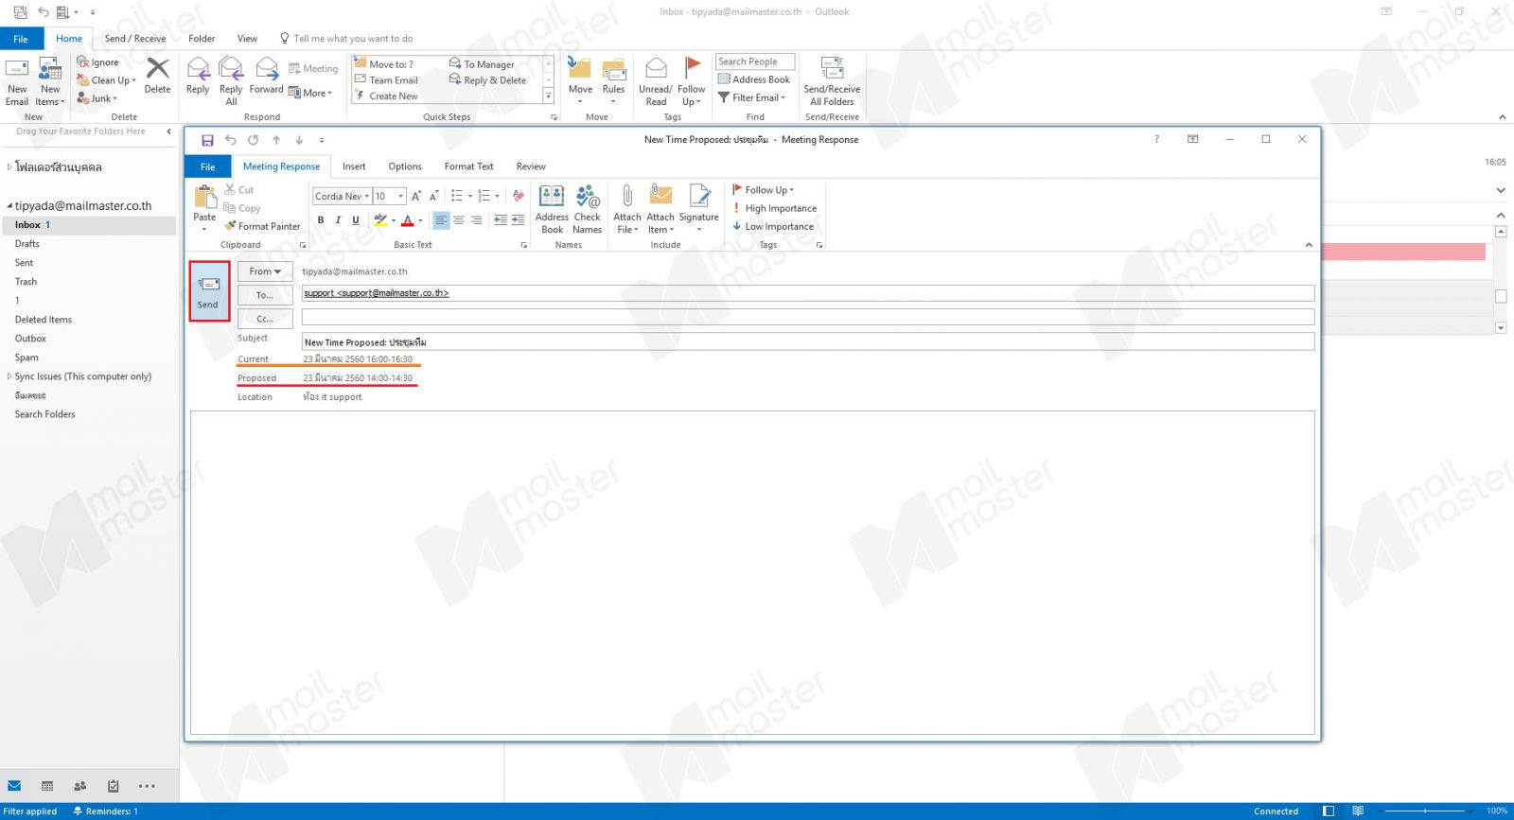The height and width of the screenshot is (820, 1514).
Task: Open Format Text tab
Action: coord(468,166)
